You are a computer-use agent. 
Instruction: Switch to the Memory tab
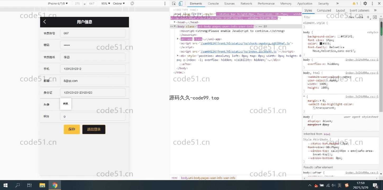point(286,3)
